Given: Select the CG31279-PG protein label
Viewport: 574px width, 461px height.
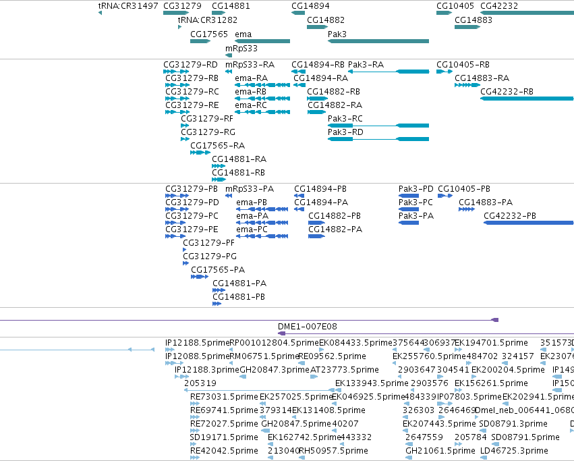Looking at the screenshot, I should [210, 256].
